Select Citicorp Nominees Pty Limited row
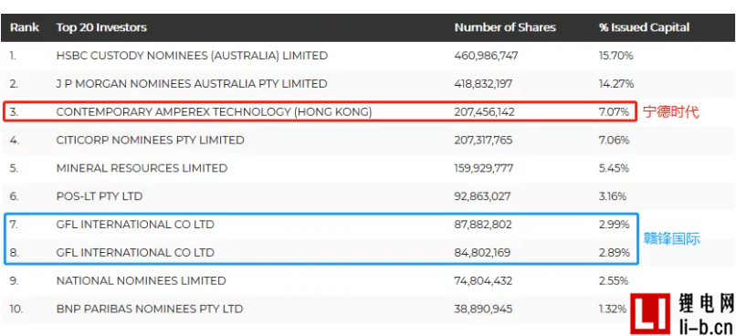 368,141
